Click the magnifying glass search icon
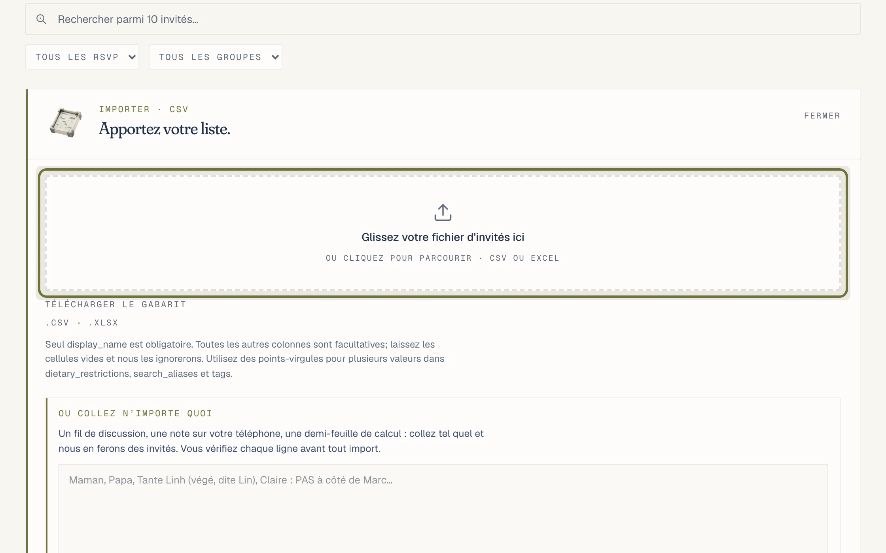 pos(41,19)
